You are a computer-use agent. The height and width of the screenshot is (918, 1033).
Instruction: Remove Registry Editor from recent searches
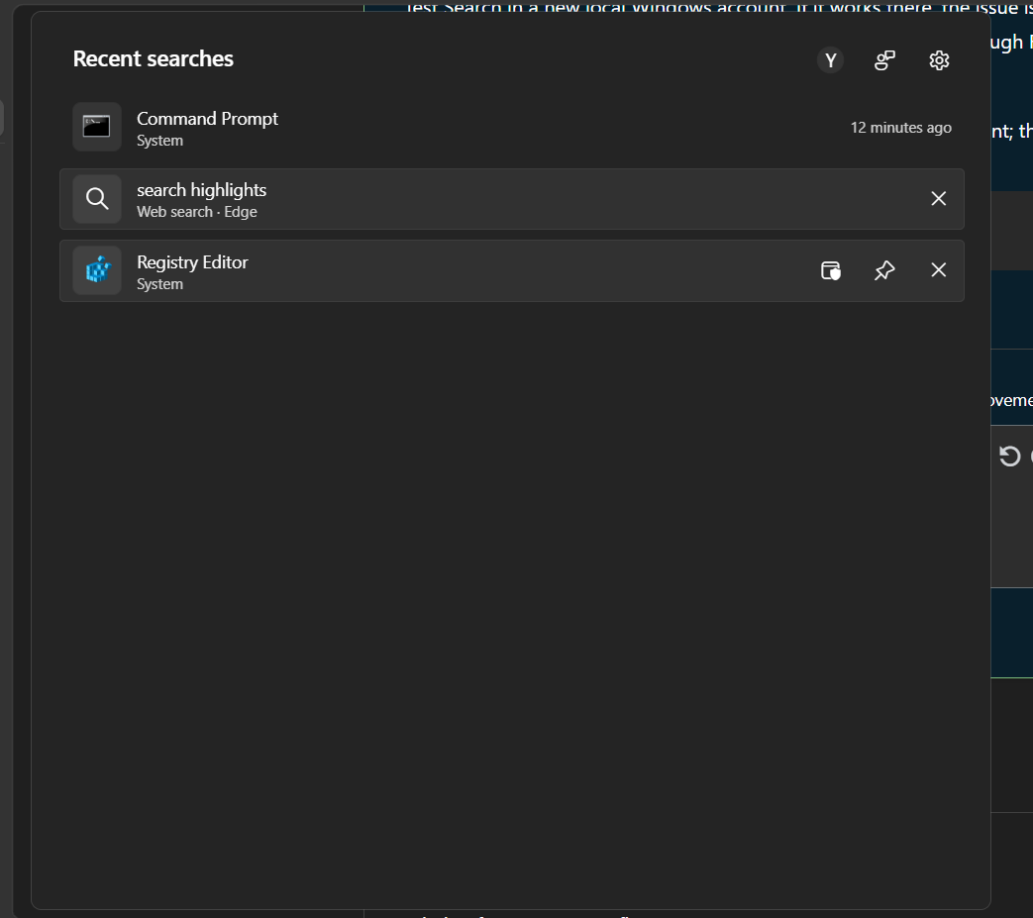(x=938, y=270)
